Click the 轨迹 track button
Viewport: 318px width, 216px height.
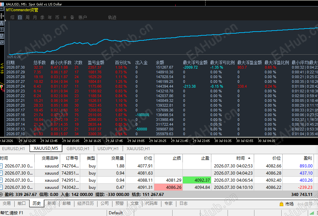pos(112,17)
